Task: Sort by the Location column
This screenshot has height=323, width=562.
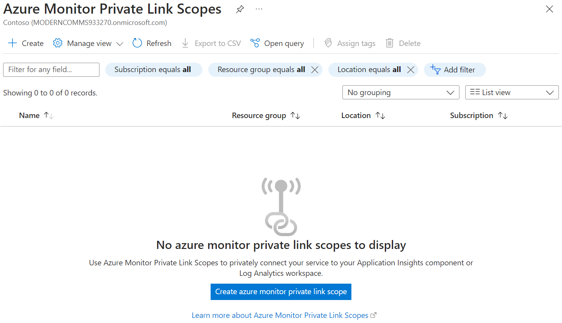Action: click(x=363, y=115)
